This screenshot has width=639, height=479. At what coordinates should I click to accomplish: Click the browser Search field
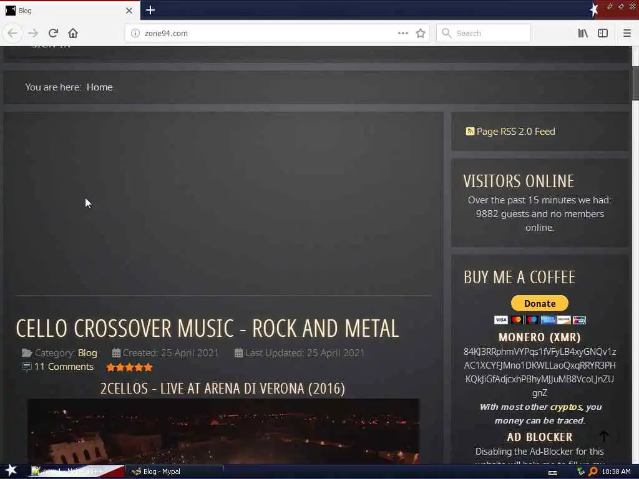[484, 33]
